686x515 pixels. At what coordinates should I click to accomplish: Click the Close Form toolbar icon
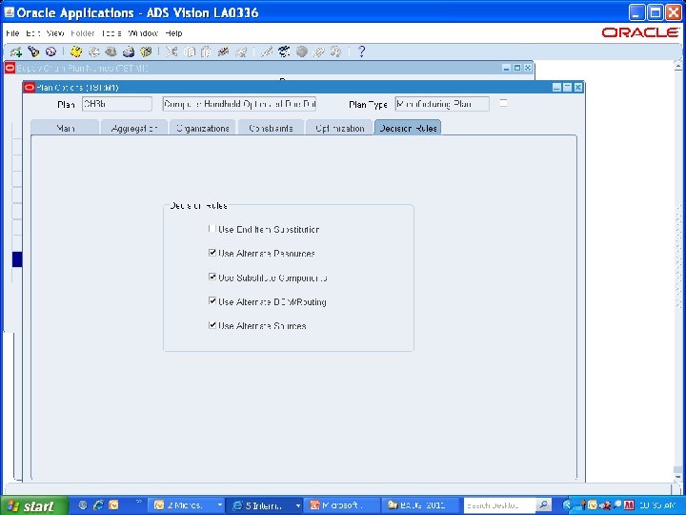point(145,51)
